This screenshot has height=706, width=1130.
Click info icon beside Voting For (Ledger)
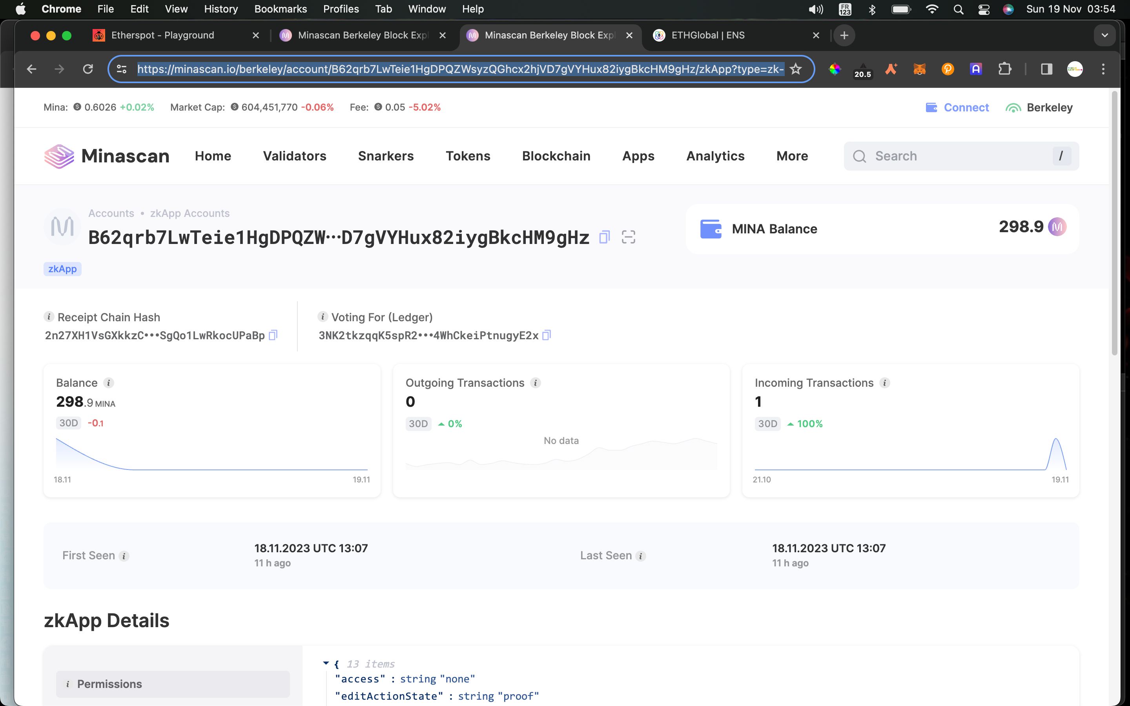click(322, 317)
